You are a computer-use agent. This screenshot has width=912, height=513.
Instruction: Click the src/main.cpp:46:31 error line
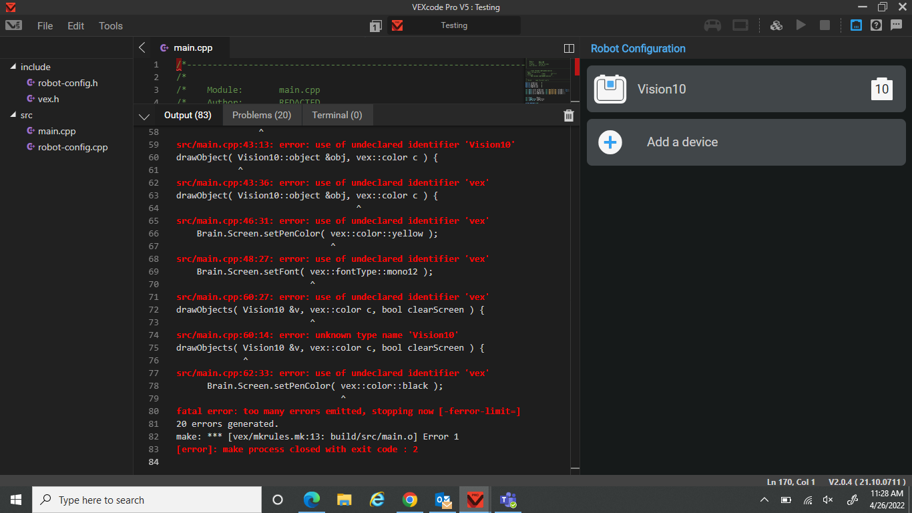click(x=333, y=221)
